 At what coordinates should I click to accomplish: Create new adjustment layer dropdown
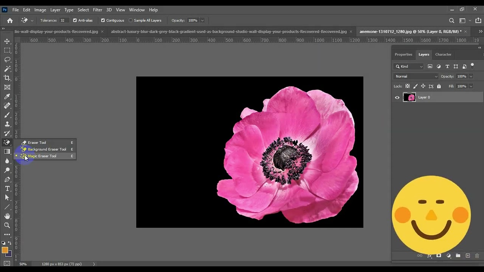[x=448, y=256]
